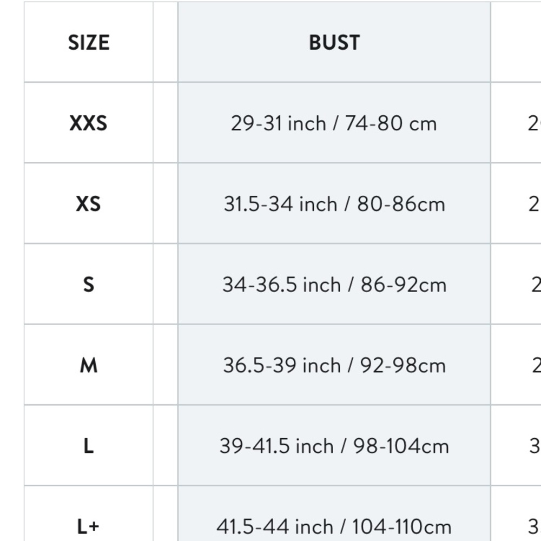The height and width of the screenshot is (541, 541).
Task: Click the M size label
Action: 88,365
